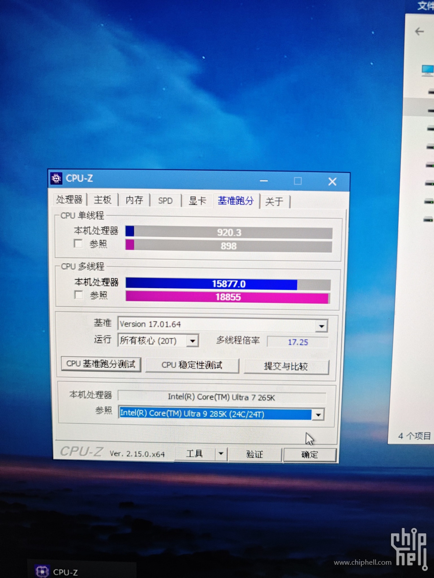Viewport: 434px width, 578px height.
Task: Switch to the 主板 tab
Action: (103, 200)
